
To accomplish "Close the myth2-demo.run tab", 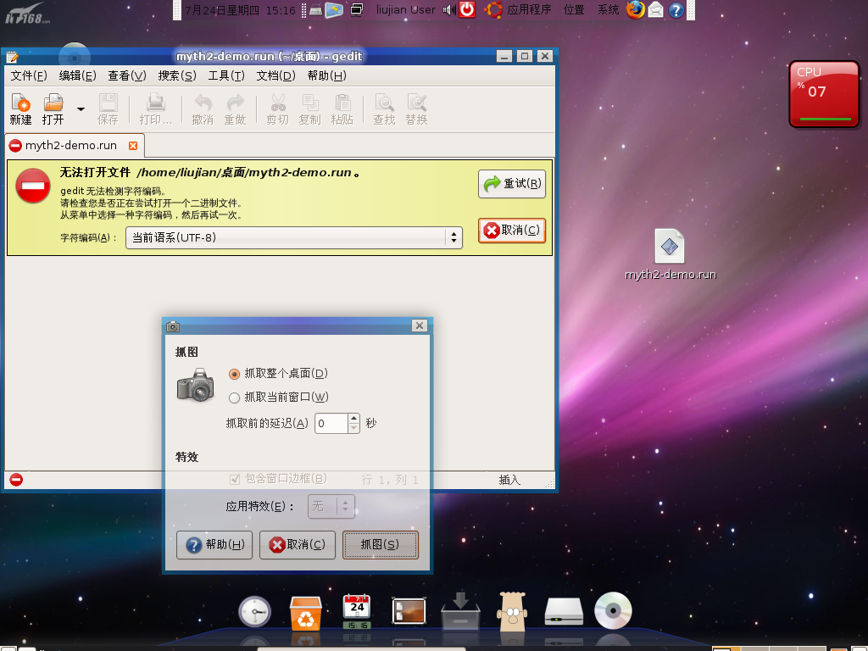I will coord(133,146).
